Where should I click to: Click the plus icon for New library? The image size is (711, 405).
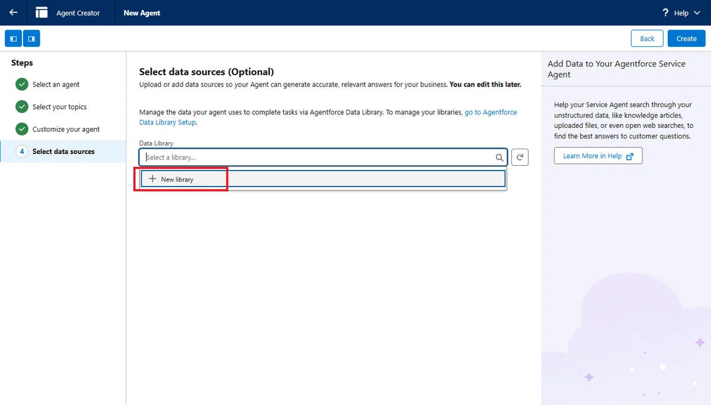[x=152, y=179]
